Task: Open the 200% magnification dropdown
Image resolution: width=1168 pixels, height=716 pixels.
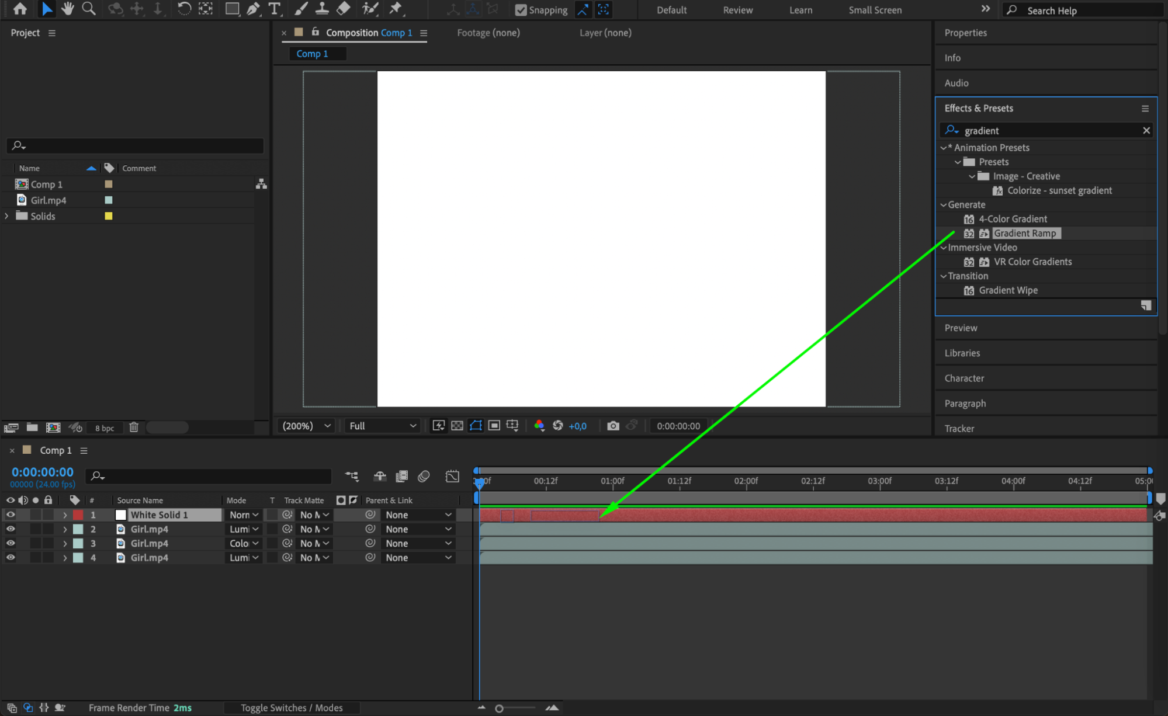Action: click(x=307, y=426)
